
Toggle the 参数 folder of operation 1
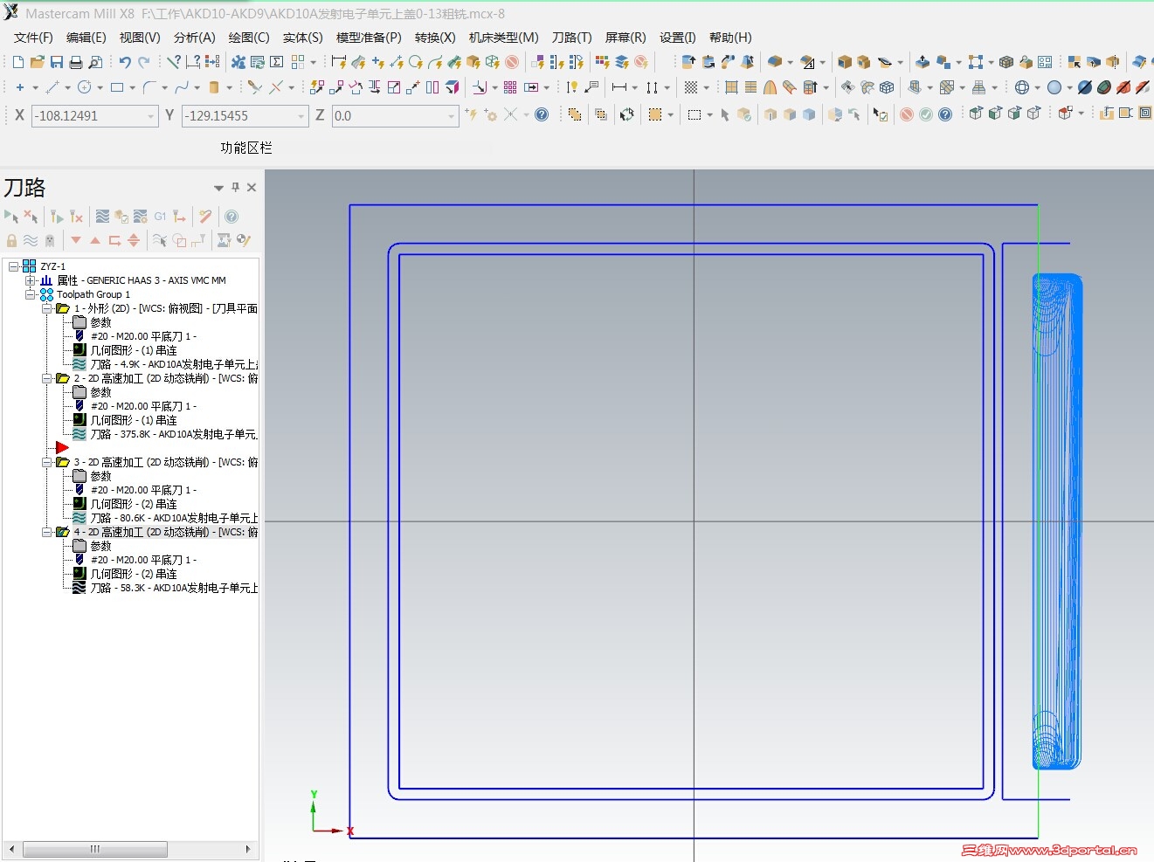[79, 322]
